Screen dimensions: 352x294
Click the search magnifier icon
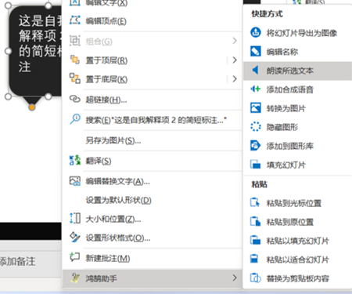pyautogui.click(x=75, y=119)
